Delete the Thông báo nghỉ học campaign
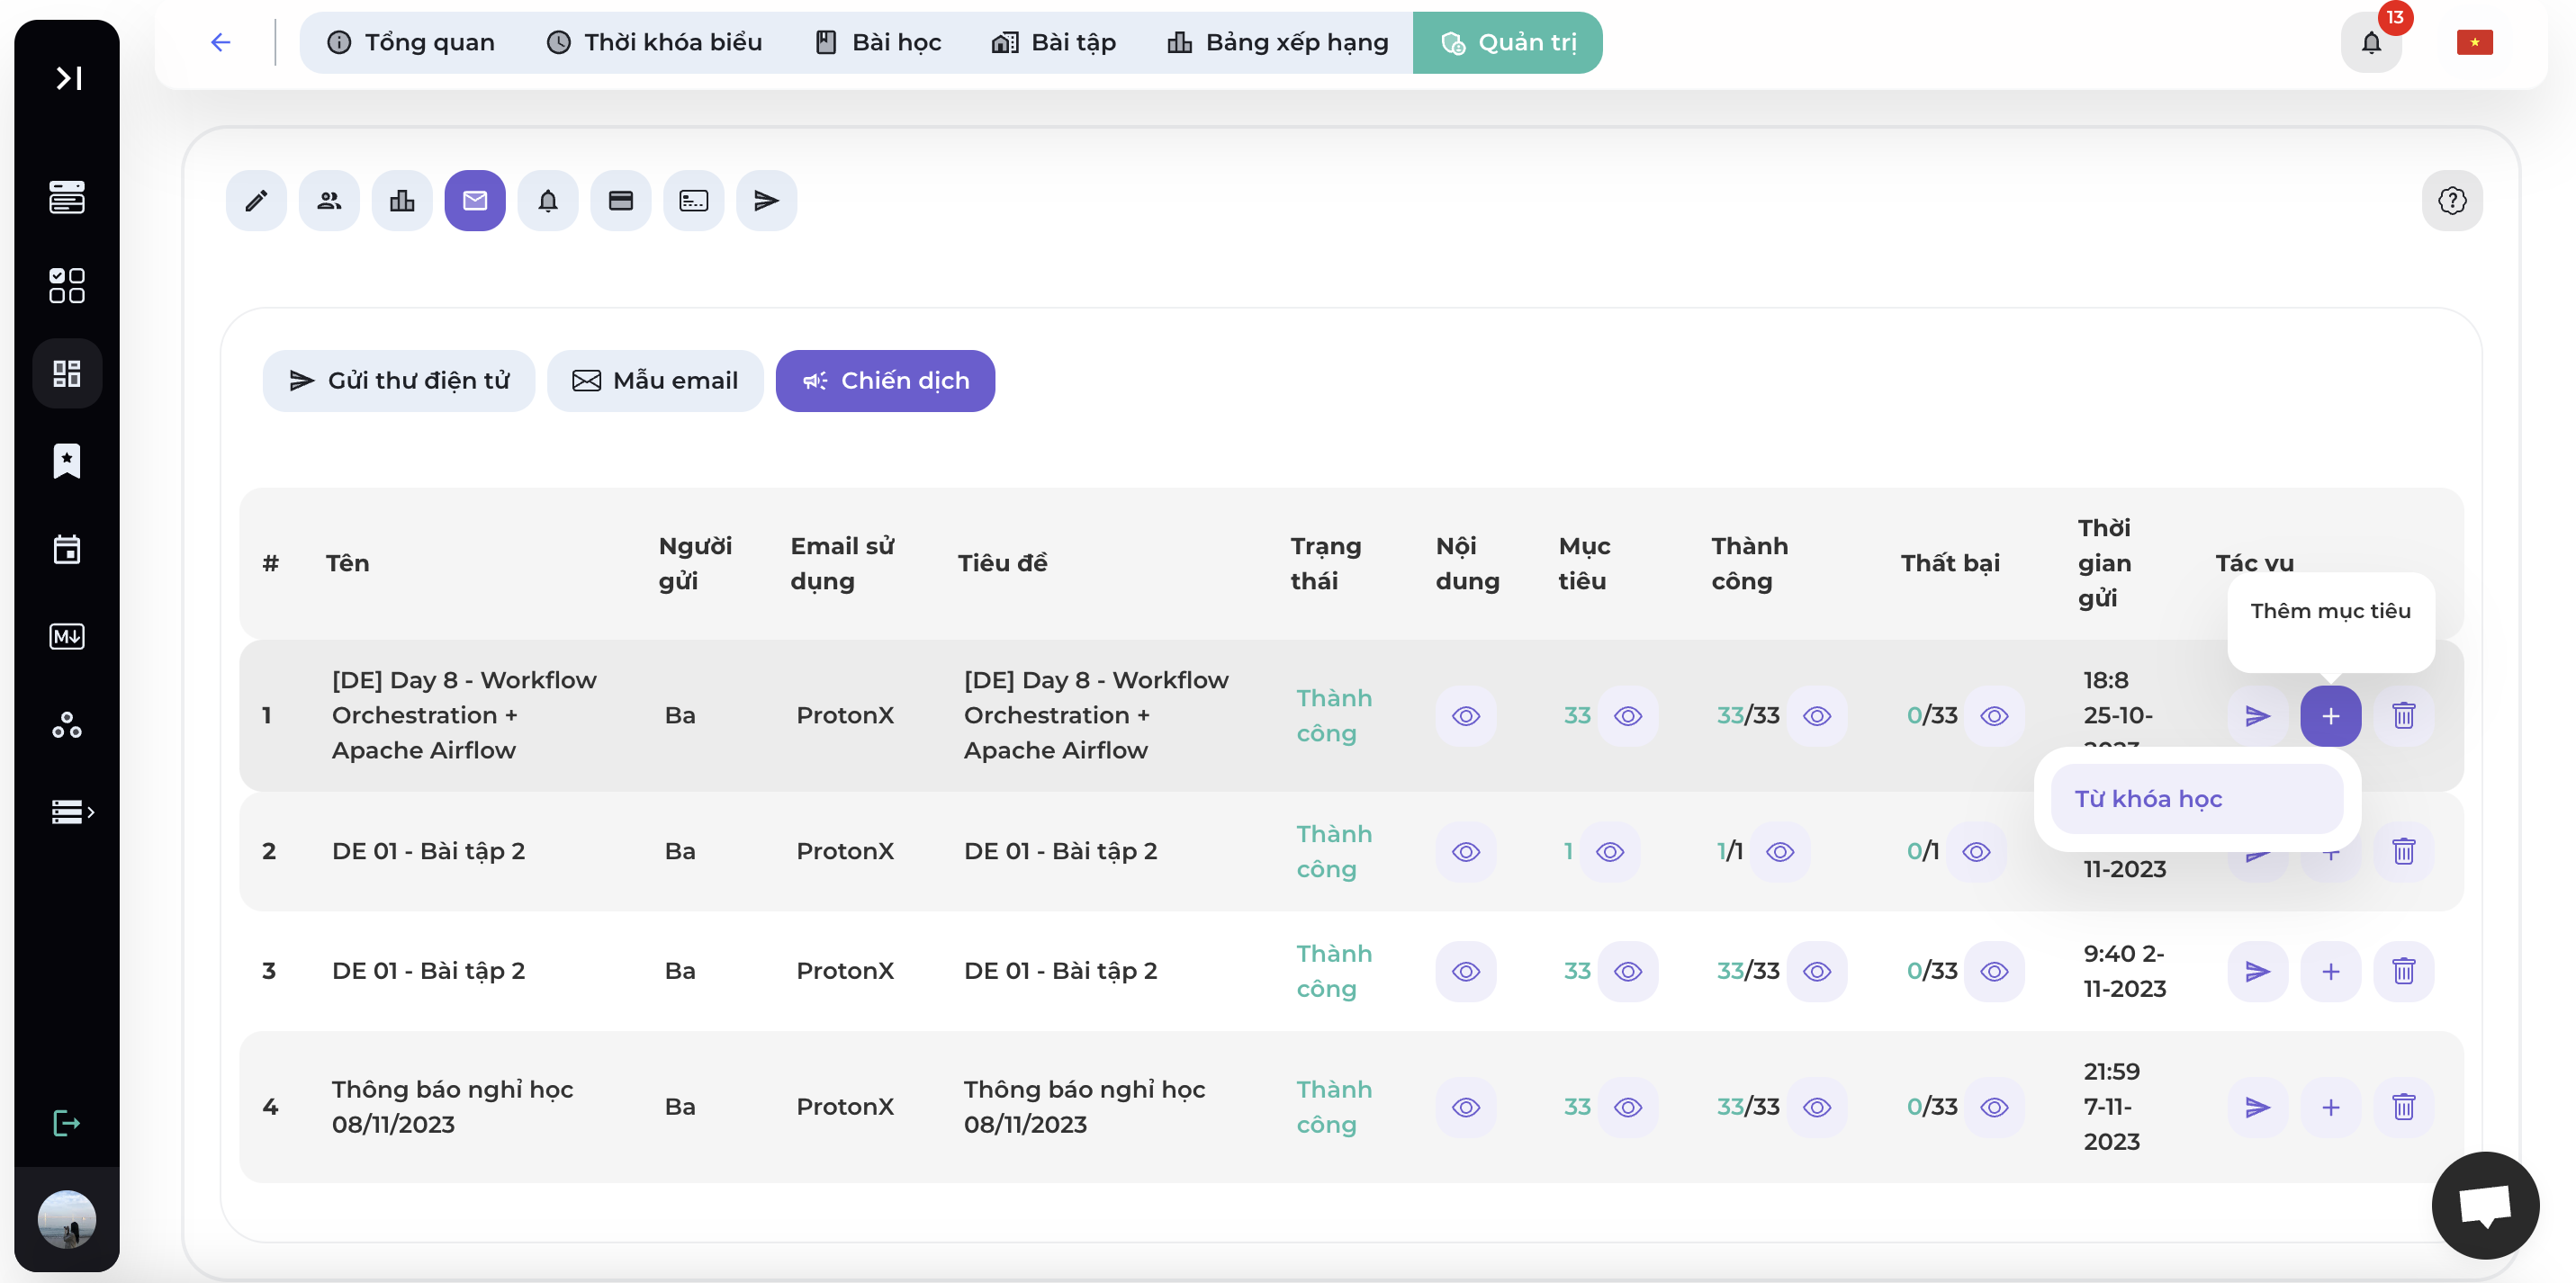 click(2404, 1108)
